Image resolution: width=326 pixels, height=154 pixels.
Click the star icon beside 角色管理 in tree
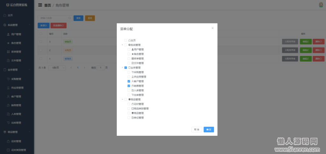point(133,54)
